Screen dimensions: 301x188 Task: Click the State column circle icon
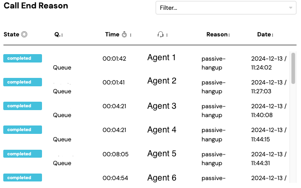click(24, 35)
